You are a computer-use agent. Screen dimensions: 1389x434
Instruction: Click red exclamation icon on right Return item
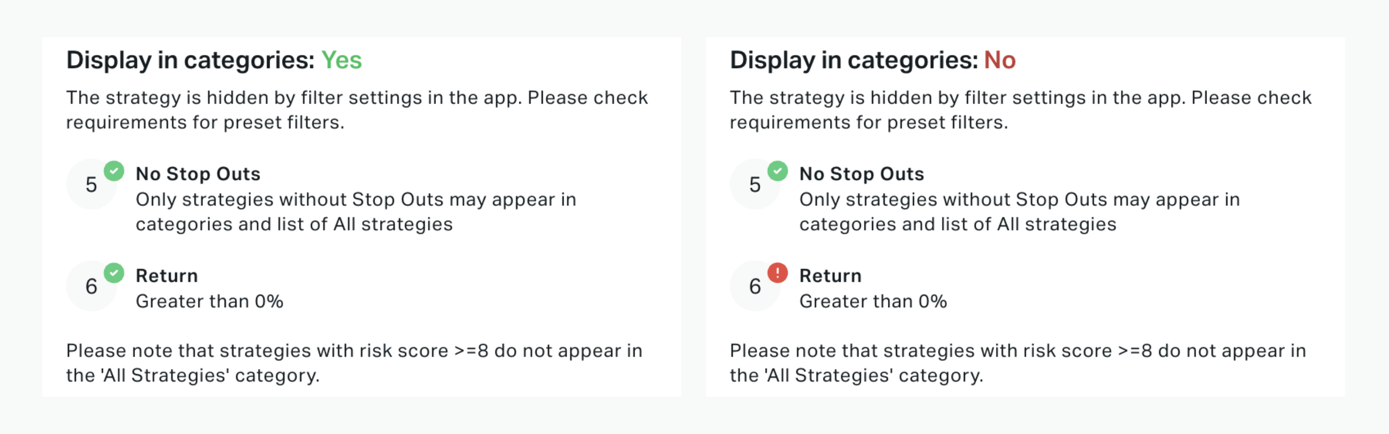point(777,273)
